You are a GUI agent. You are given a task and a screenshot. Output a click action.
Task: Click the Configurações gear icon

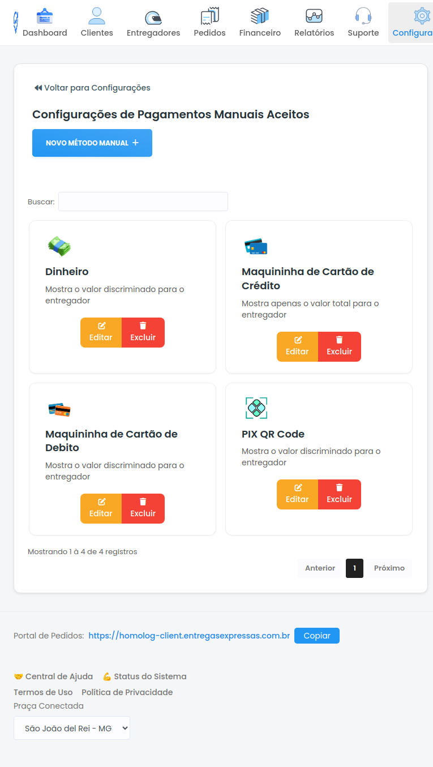click(421, 15)
